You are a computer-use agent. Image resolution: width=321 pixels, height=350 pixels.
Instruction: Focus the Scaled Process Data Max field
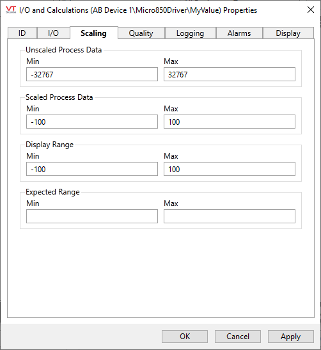(x=230, y=122)
